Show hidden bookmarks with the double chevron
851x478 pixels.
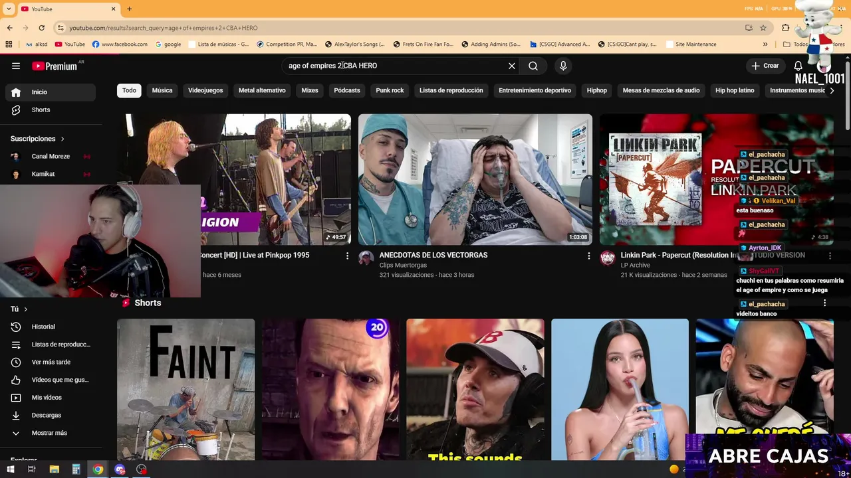tap(765, 44)
